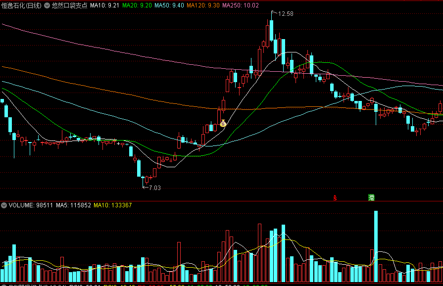Viewport: 443px width, 286px height.
Task: Click the money bag marker on the chart
Action: coord(223,123)
